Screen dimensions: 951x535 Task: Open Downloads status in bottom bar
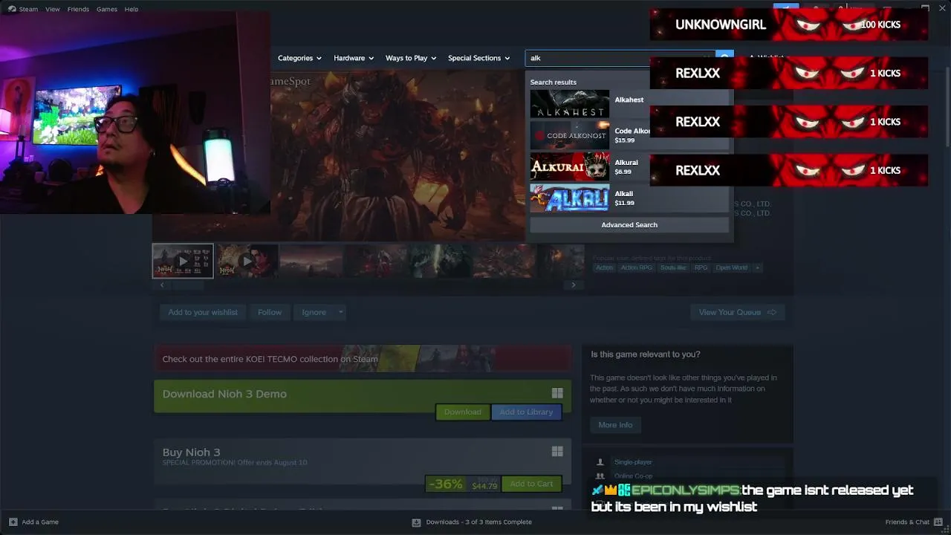tap(479, 522)
